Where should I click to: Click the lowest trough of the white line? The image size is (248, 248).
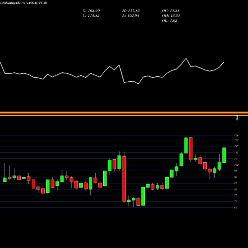tap(138, 84)
